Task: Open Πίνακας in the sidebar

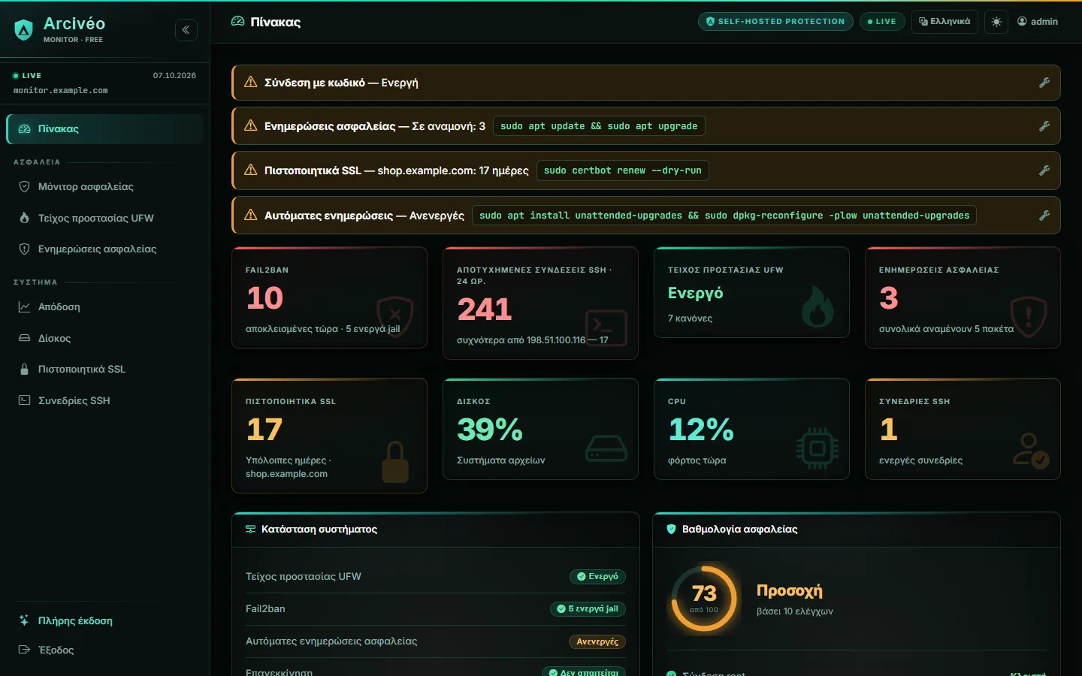Action: 105,129
